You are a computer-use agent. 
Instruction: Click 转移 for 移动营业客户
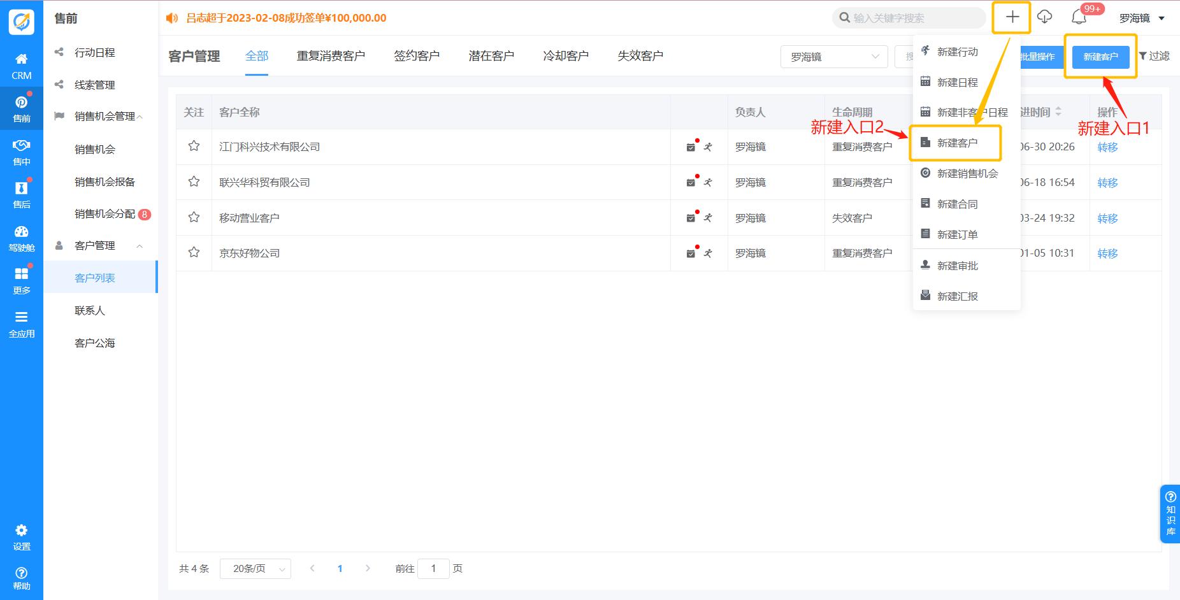click(x=1107, y=218)
